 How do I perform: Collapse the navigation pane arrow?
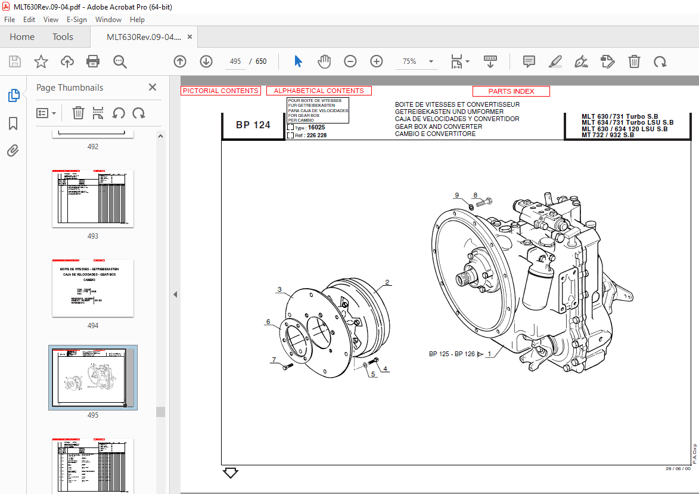[x=175, y=295]
